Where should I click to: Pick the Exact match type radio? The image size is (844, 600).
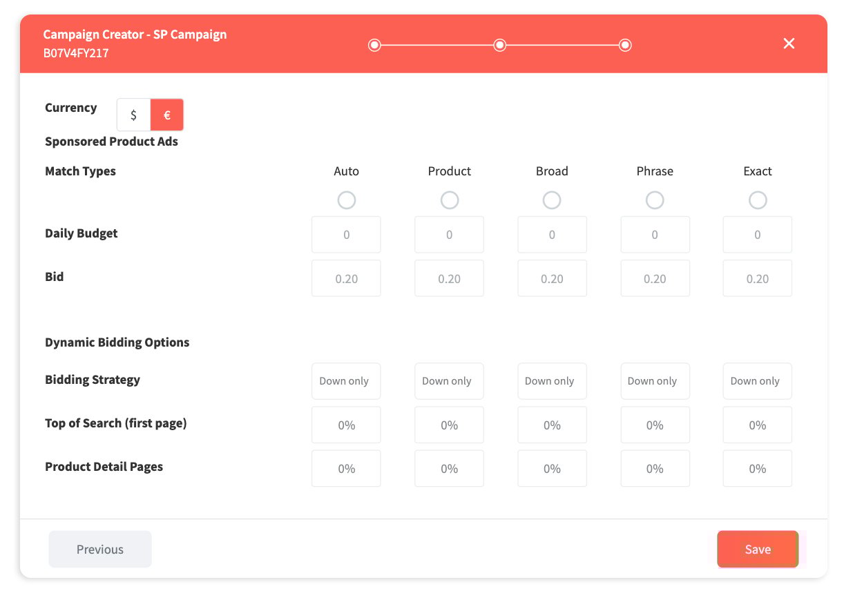point(758,200)
